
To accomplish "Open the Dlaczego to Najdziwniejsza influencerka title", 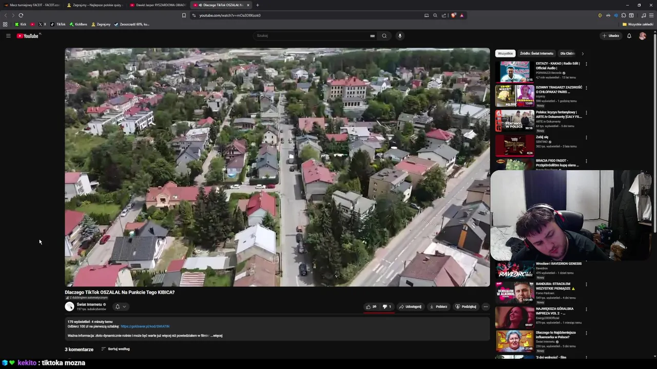I will [x=556, y=335].
